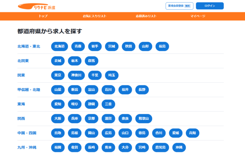Click the 新規会員登録 button
245x154 pixels.
click(x=179, y=6)
